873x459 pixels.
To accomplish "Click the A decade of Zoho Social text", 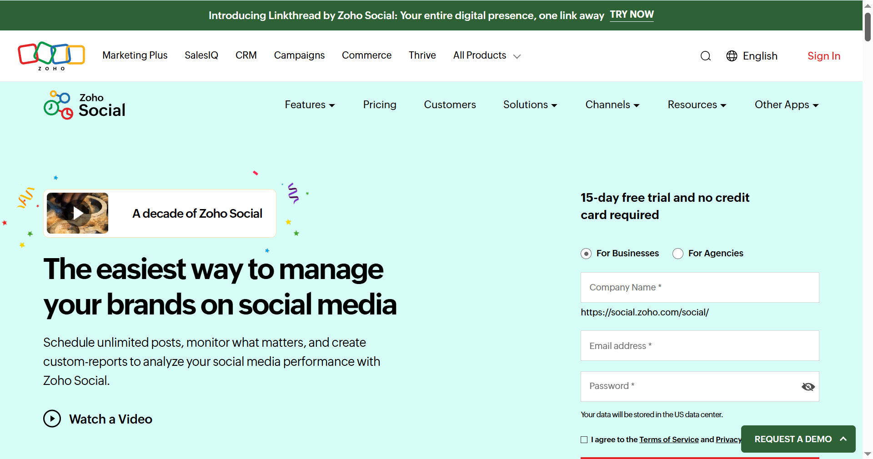I will point(197,214).
